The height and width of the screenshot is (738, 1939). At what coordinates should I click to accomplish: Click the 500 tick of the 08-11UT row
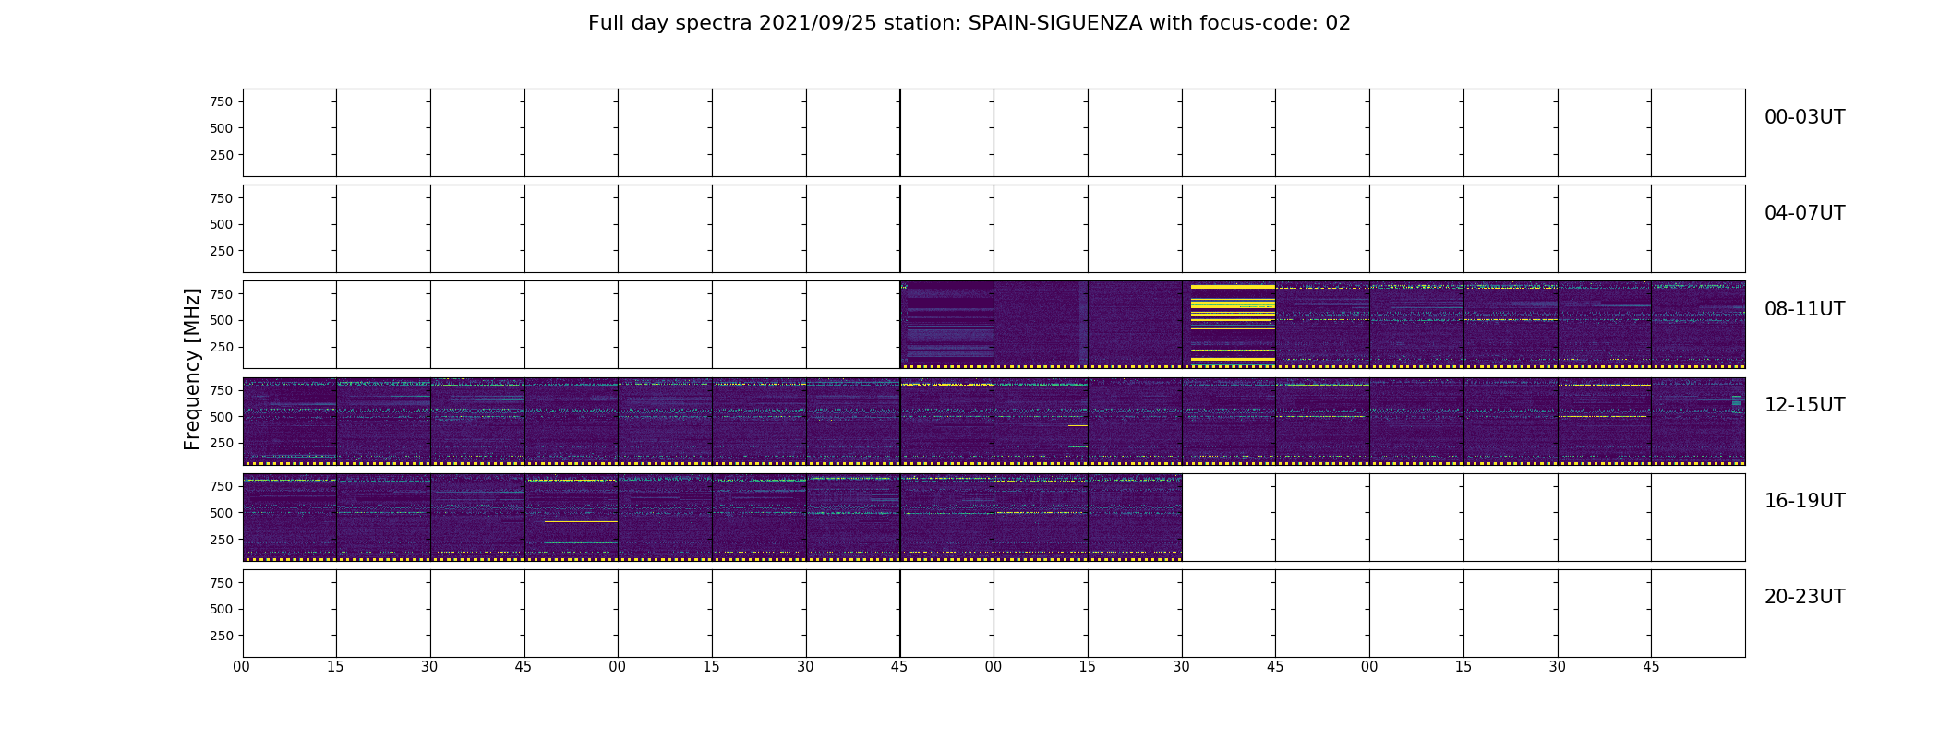pos(222,320)
